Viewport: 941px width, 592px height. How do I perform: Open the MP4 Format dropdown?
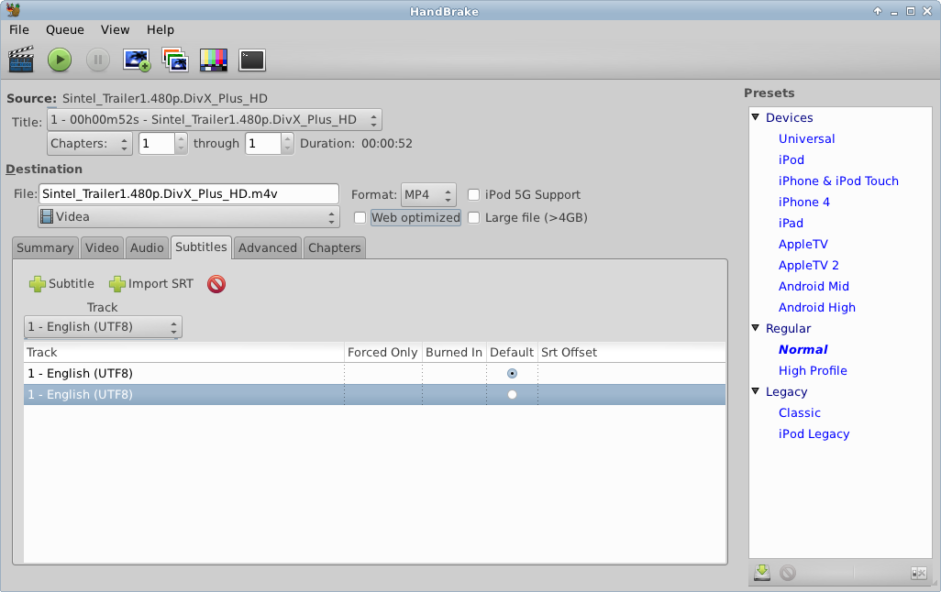coord(428,194)
